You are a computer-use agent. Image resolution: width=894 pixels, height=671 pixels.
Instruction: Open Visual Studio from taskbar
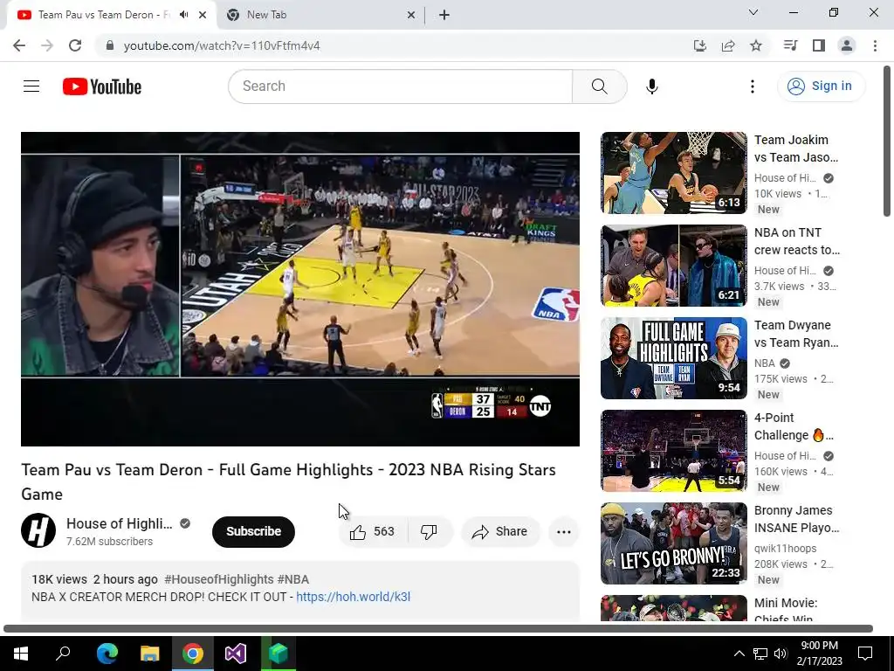coord(235,654)
